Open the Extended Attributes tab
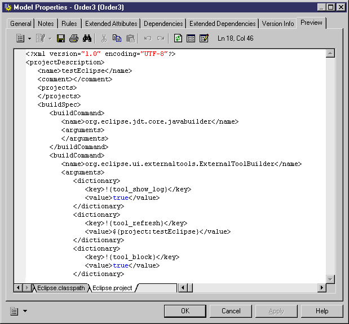Viewport: 349px width, 324px height. 111,24
